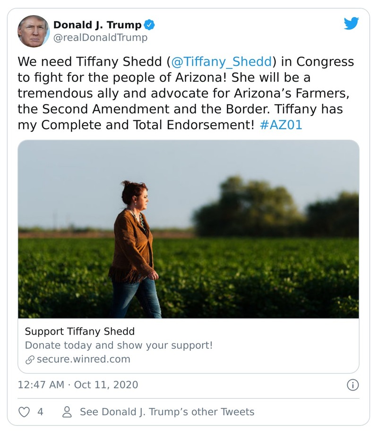Screen dimensions: 378x435
Task: Open the @realDonaldTrump handle
Action: (x=100, y=38)
